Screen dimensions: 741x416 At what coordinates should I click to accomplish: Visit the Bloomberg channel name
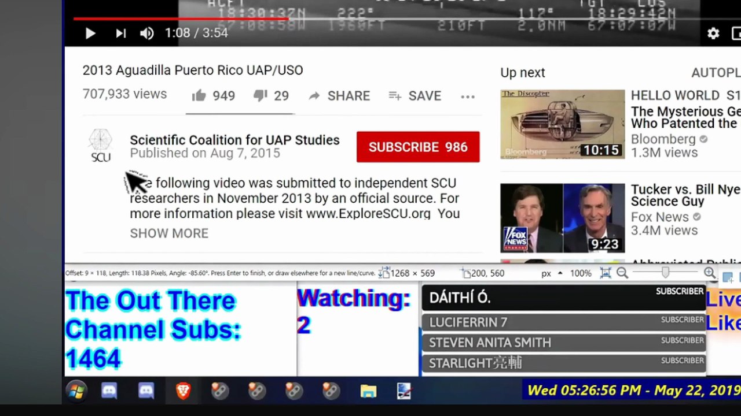663,139
